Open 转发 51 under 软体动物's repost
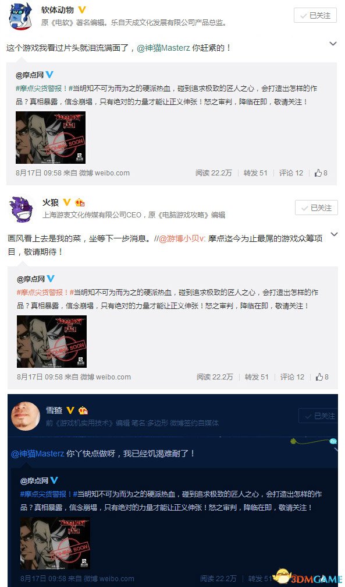This screenshot has height=587, width=345. [x=255, y=173]
